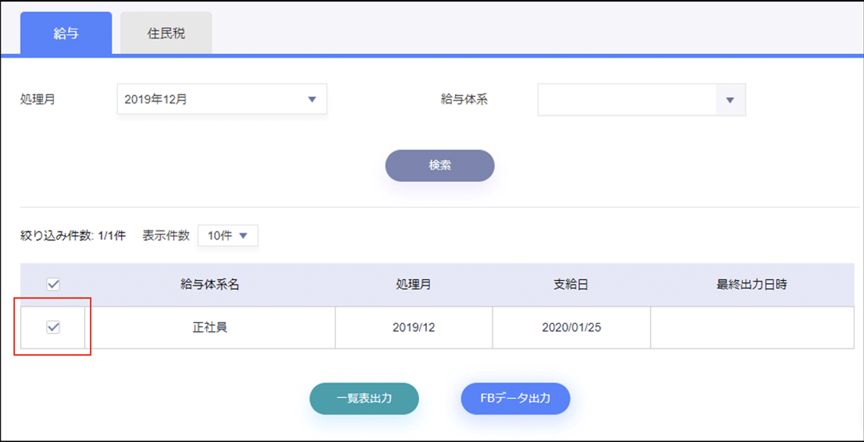
Task: Click the 2019/12 cell in the row
Action: click(413, 328)
